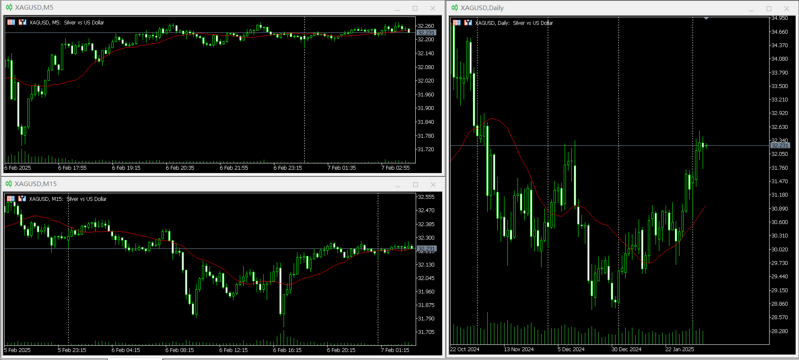799x360 pixels.
Task: Click '5 Dec 2024' on Daily time axis
Action: [x=571, y=349]
